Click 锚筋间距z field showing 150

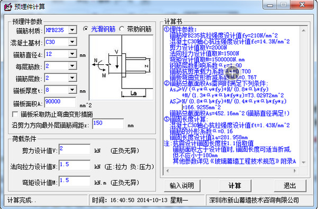(x=108, y=124)
